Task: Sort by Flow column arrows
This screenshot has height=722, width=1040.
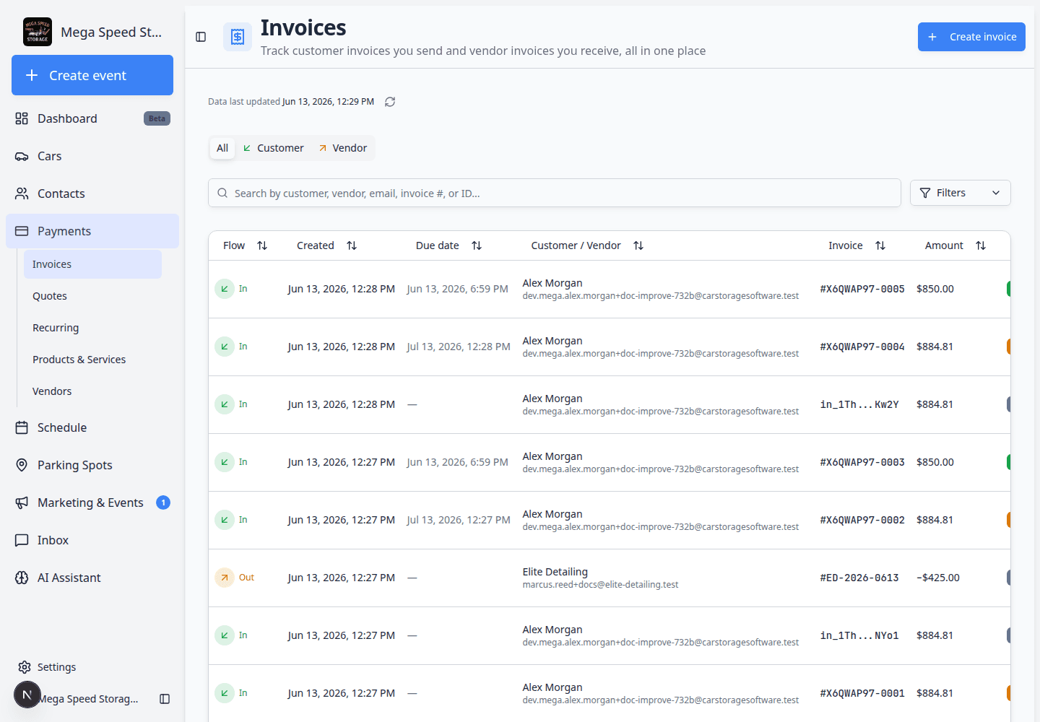Action: click(x=262, y=245)
